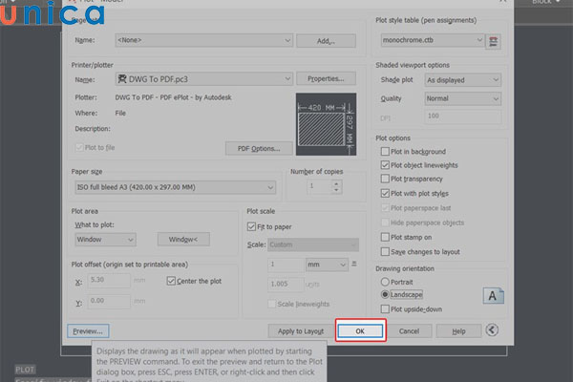Select Portrait drawing orientation
573x382 pixels.
pos(384,283)
